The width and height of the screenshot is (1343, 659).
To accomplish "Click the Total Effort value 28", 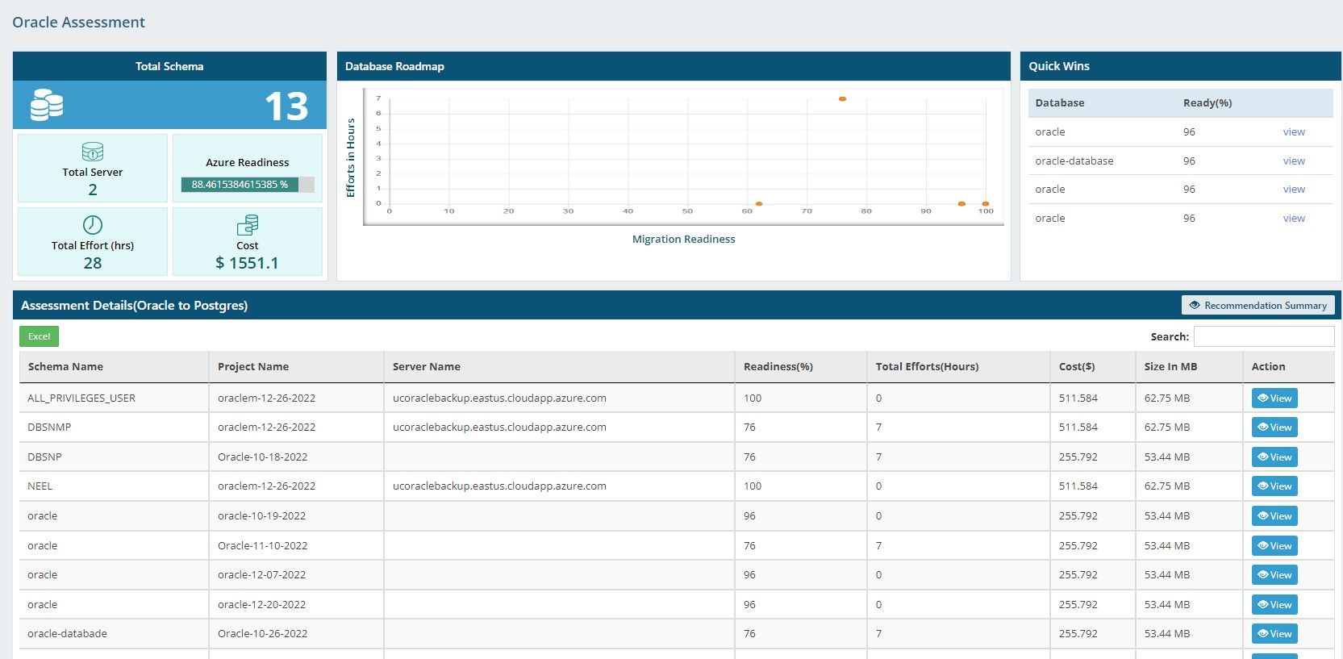I will (93, 263).
